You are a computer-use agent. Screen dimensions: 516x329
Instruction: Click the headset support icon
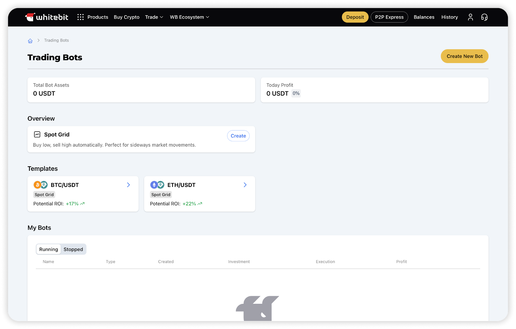[484, 17]
